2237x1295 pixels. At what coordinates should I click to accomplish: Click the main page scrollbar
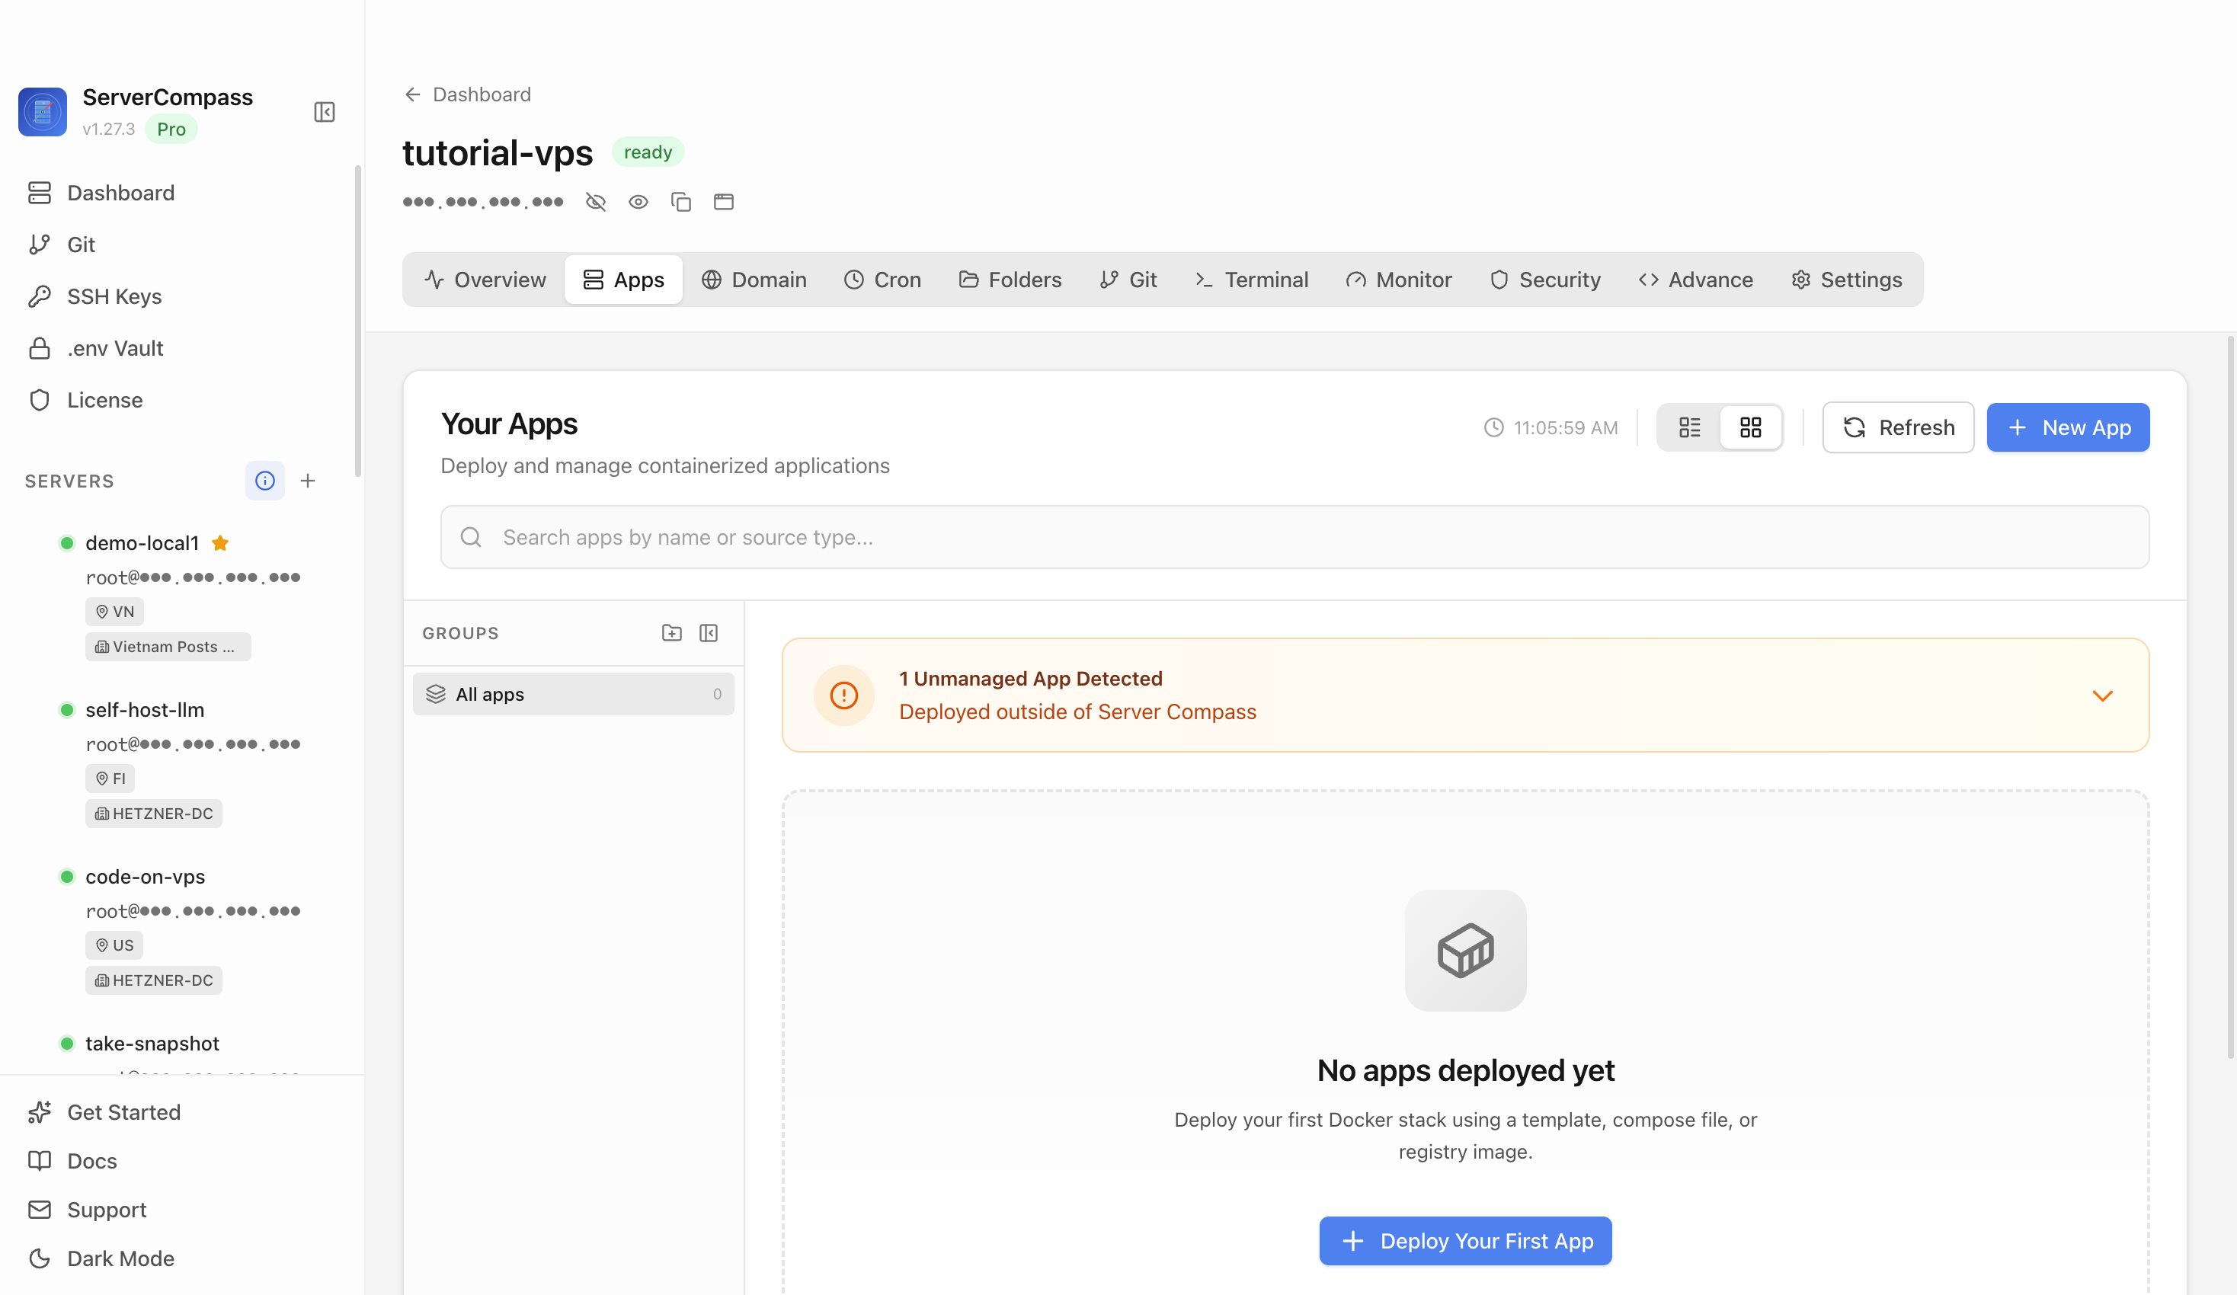(2230, 698)
